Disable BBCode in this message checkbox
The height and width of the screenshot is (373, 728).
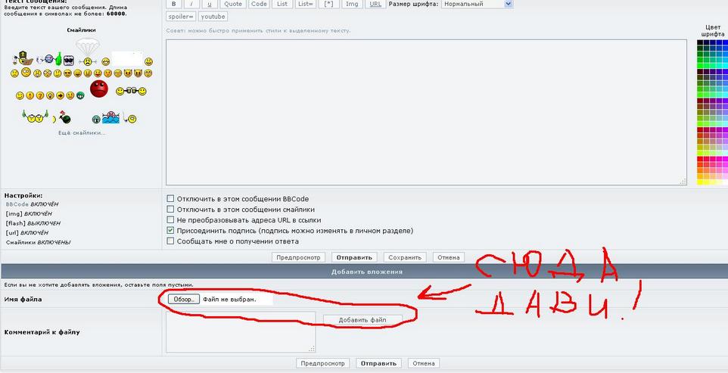click(170, 199)
